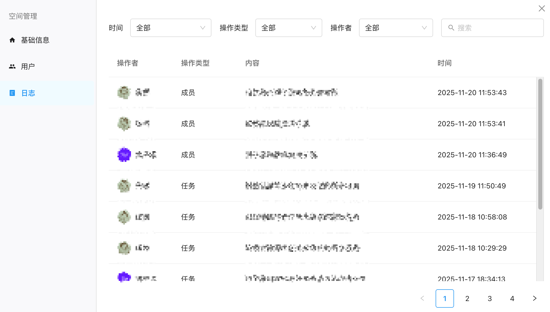Go to next page with right arrow
550x312 pixels.
pos(534,298)
